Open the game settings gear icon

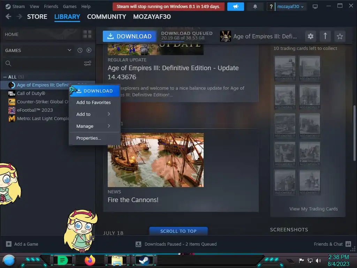click(x=310, y=36)
